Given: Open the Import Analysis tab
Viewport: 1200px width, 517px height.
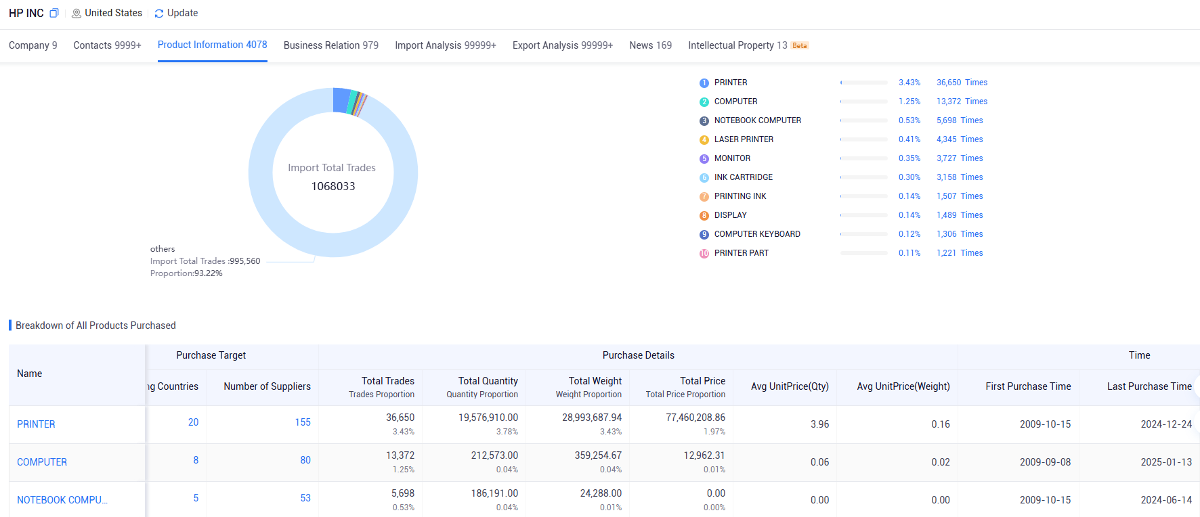Looking at the screenshot, I should (x=445, y=45).
